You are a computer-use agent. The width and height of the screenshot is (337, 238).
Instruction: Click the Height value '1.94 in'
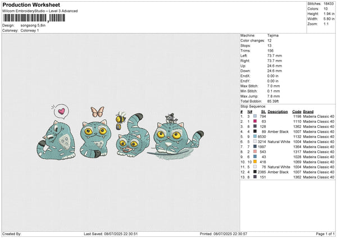(x=329, y=13)
